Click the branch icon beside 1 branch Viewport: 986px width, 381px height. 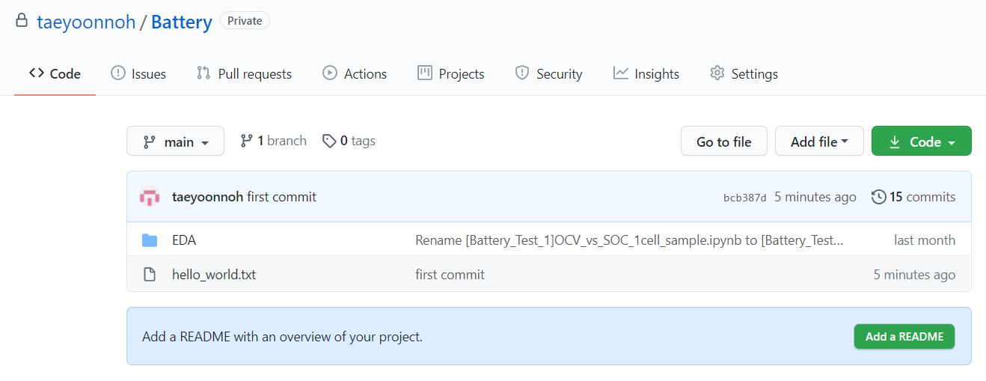(x=246, y=141)
